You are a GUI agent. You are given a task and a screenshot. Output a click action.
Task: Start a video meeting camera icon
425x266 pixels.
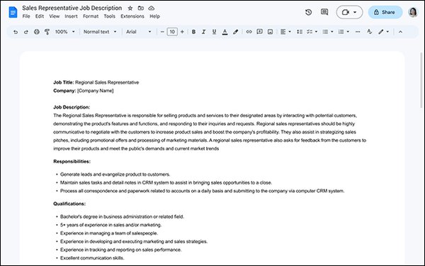click(x=346, y=12)
